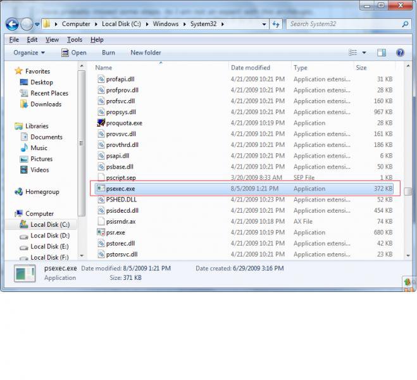Select Windows in the address breadcrumb
Image resolution: width=417 pixels, height=380 pixels.
click(x=166, y=24)
